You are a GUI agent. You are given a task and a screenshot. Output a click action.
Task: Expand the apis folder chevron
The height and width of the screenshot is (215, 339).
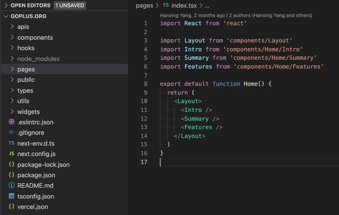click(12, 27)
